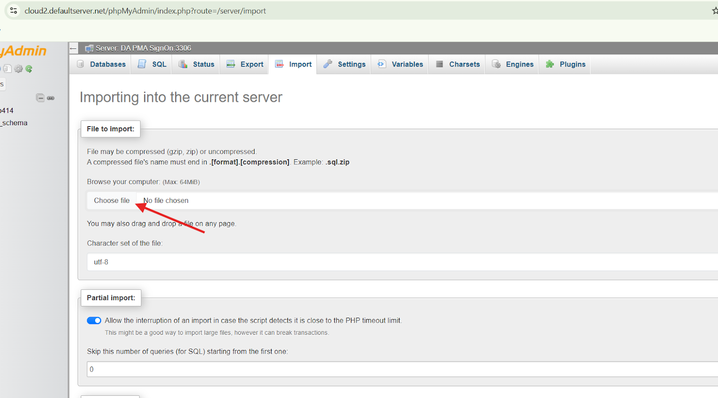Select the _schema database in sidebar
The image size is (718, 398).
point(14,123)
